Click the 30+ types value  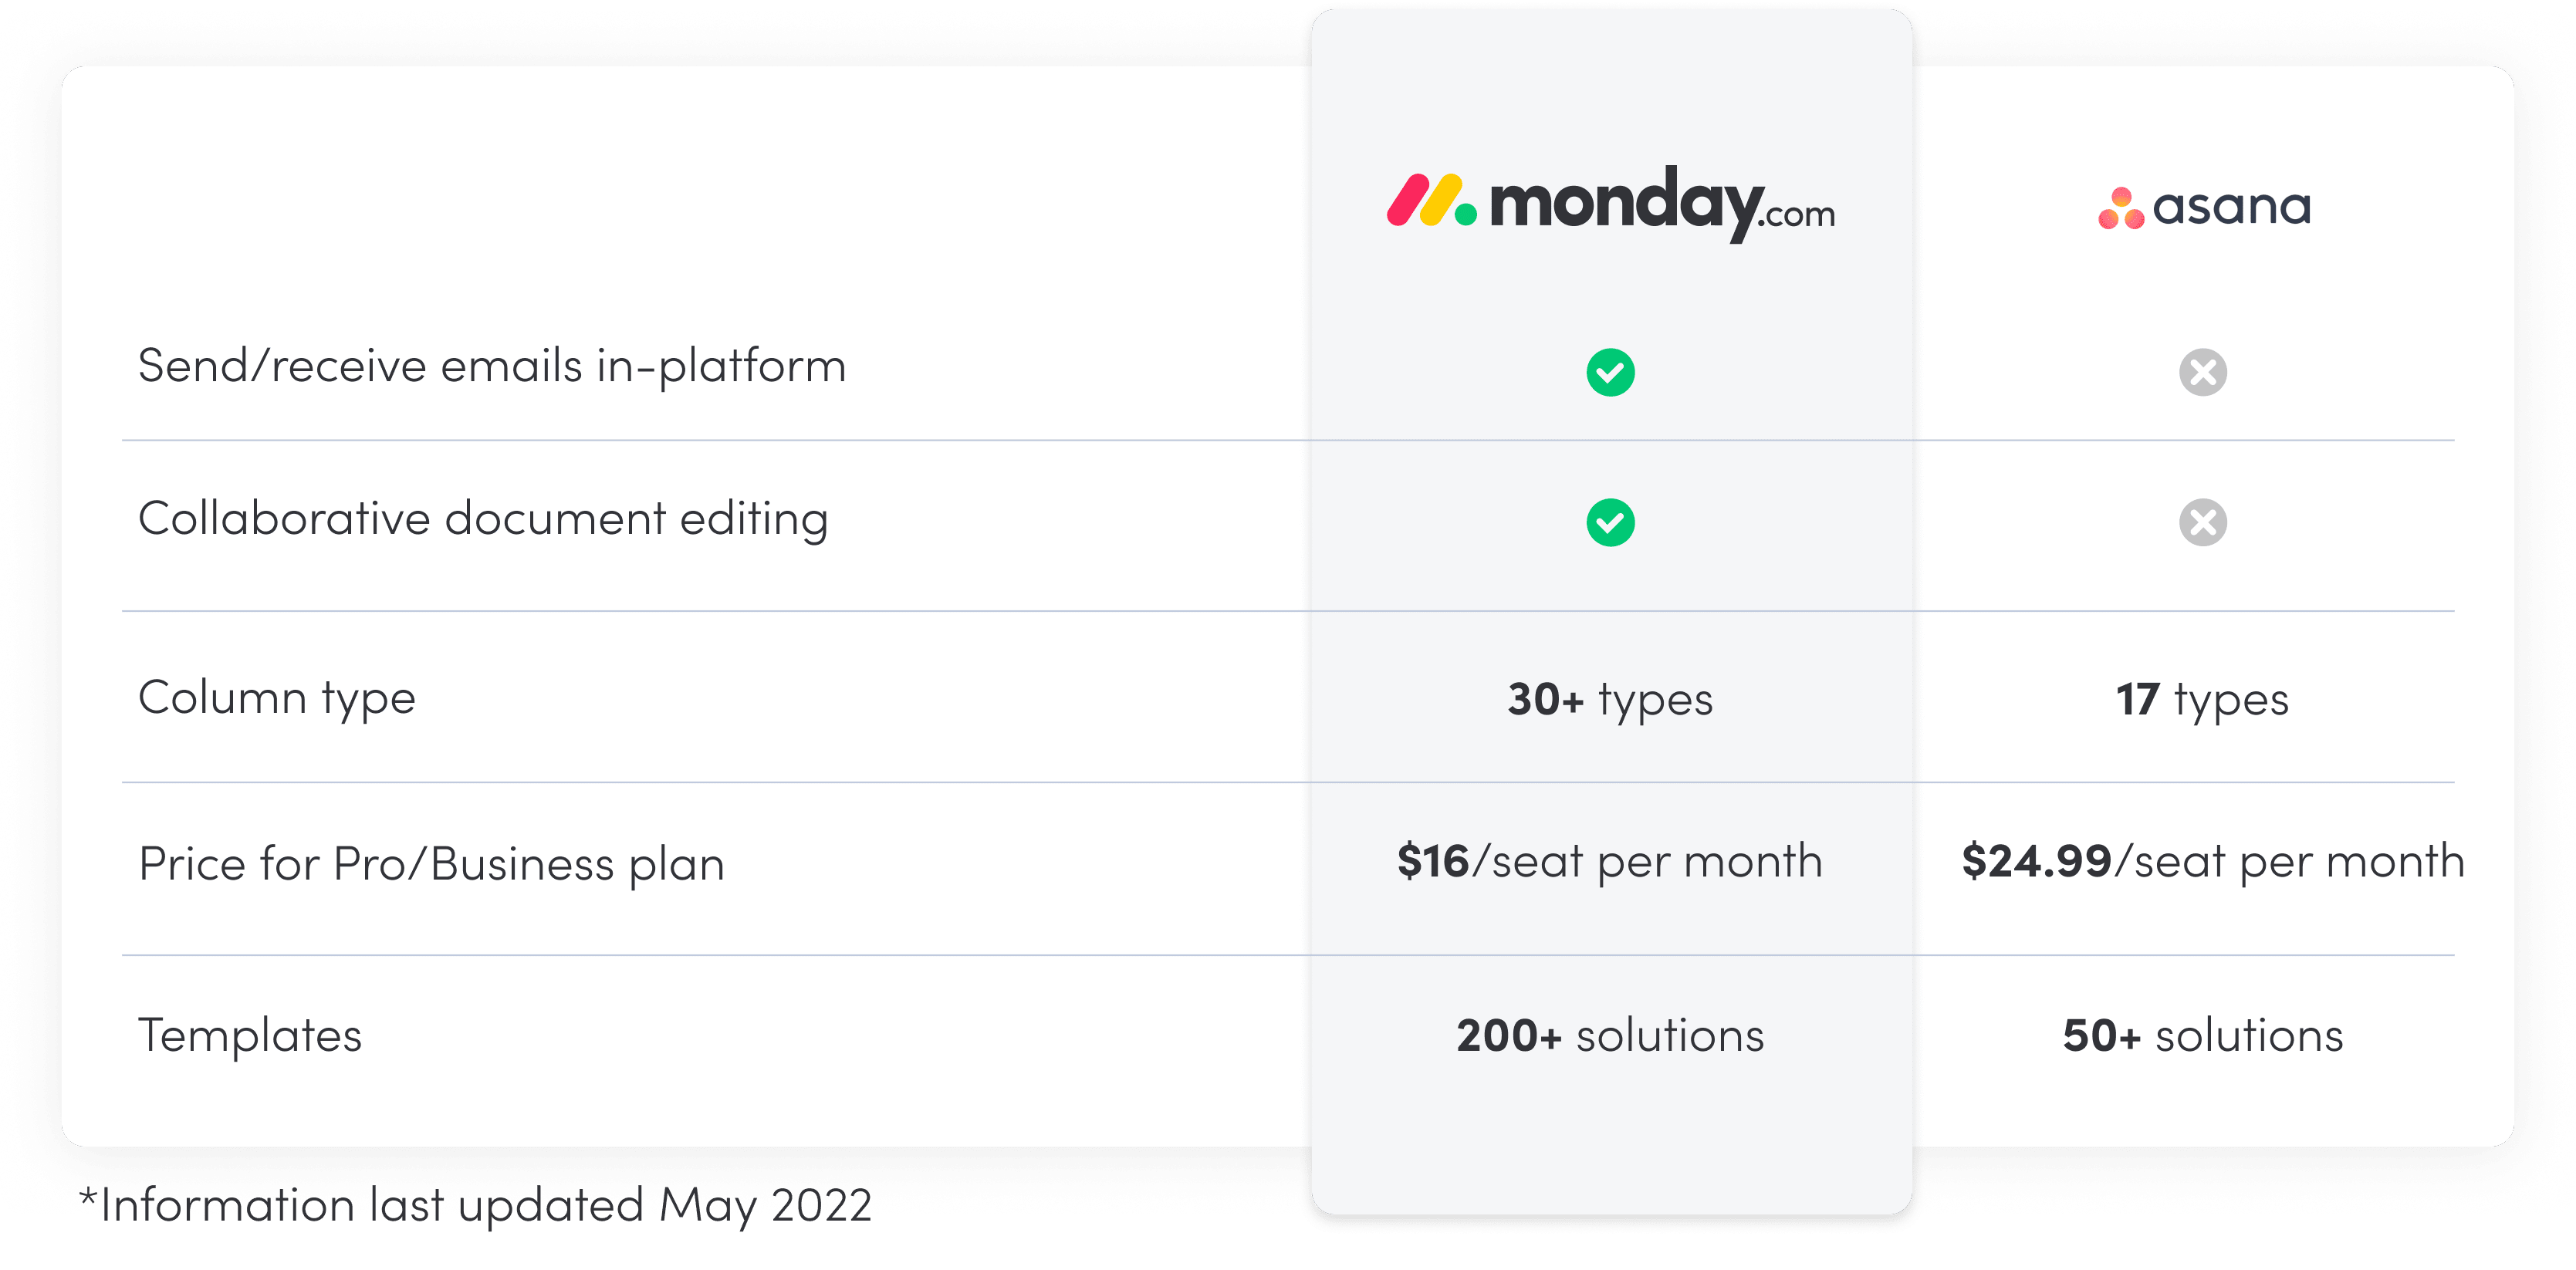click(x=1610, y=700)
